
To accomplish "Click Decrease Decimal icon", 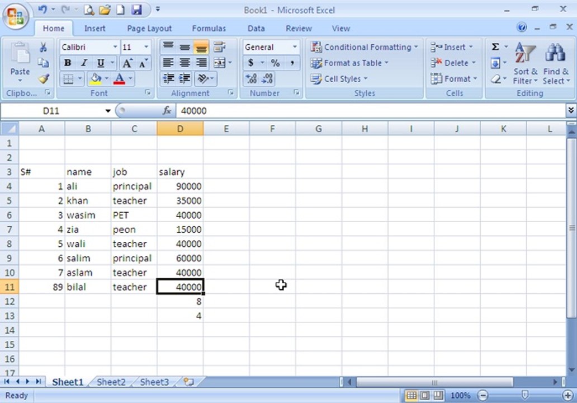I will point(267,78).
